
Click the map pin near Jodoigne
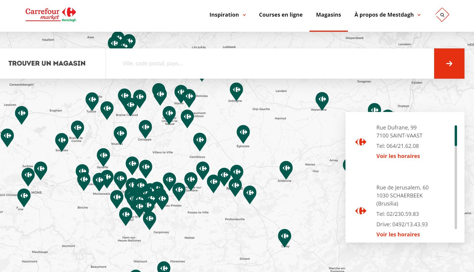(x=236, y=90)
